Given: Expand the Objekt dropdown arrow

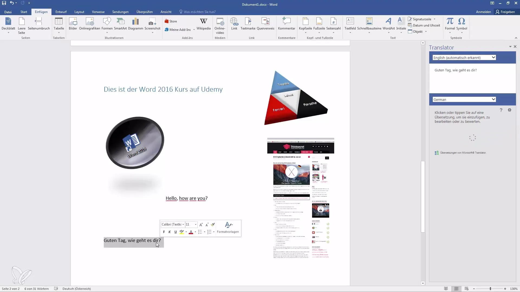Looking at the screenshot, I should [426, 32].
